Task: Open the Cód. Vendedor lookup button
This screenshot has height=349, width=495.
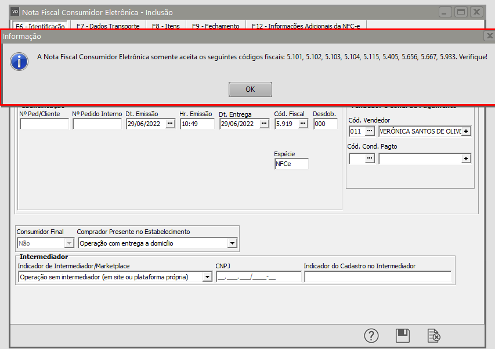Action: tap(370, 131)
